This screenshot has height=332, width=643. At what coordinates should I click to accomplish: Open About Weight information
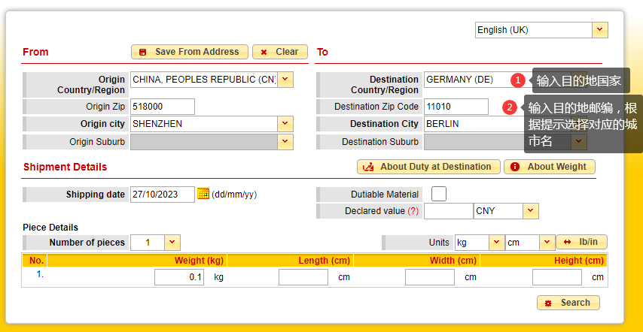coord(550,167)
